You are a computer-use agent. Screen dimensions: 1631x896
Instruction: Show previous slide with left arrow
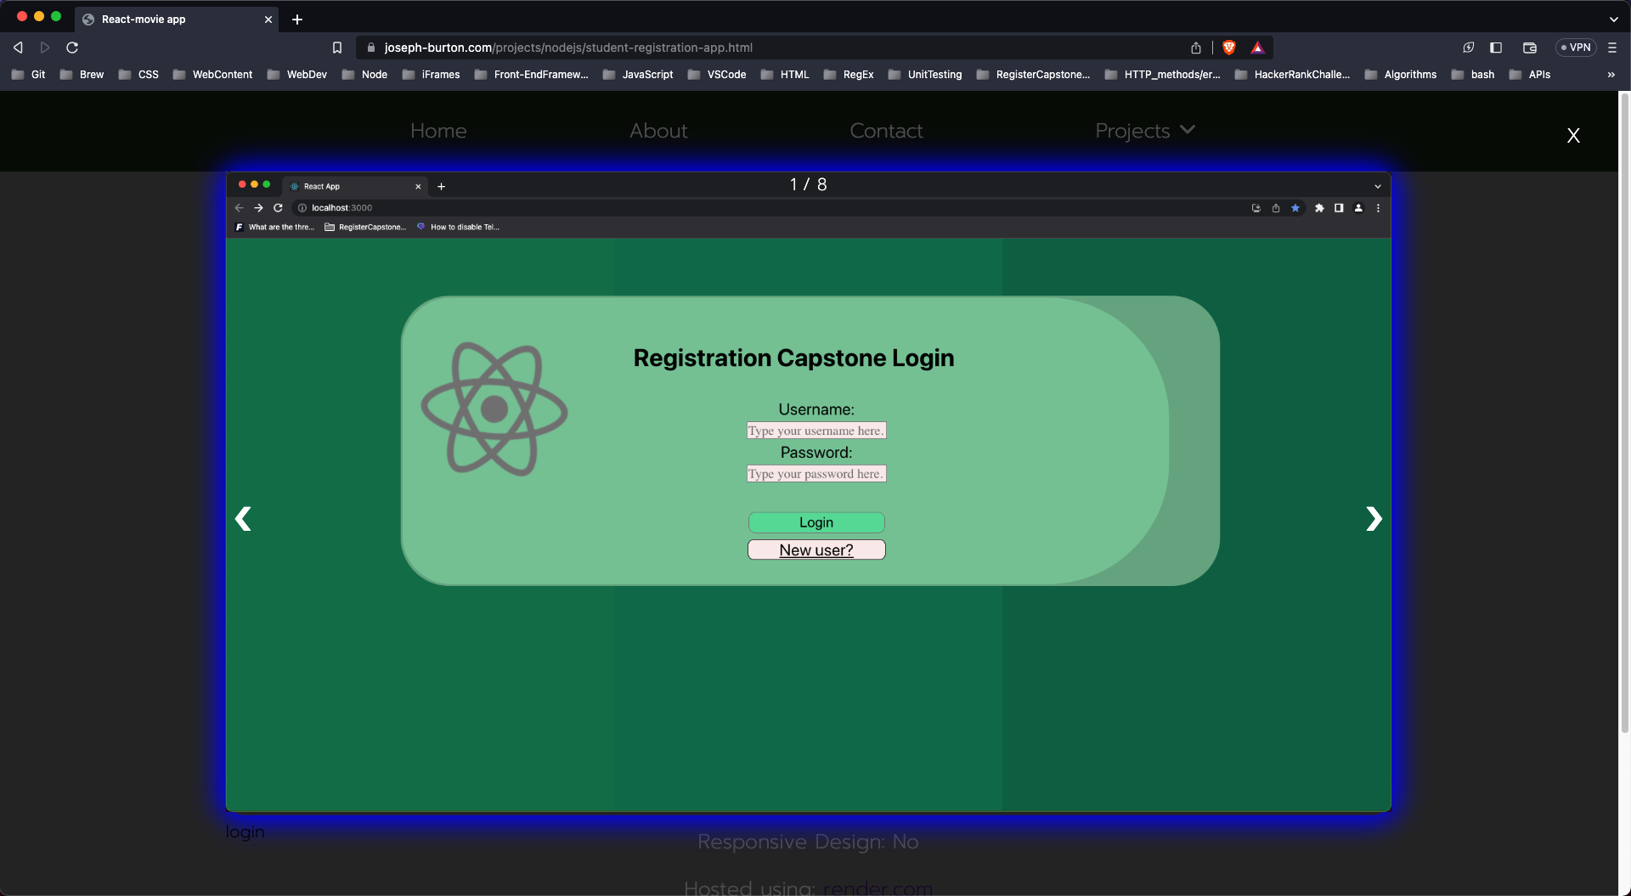[243, 518]
